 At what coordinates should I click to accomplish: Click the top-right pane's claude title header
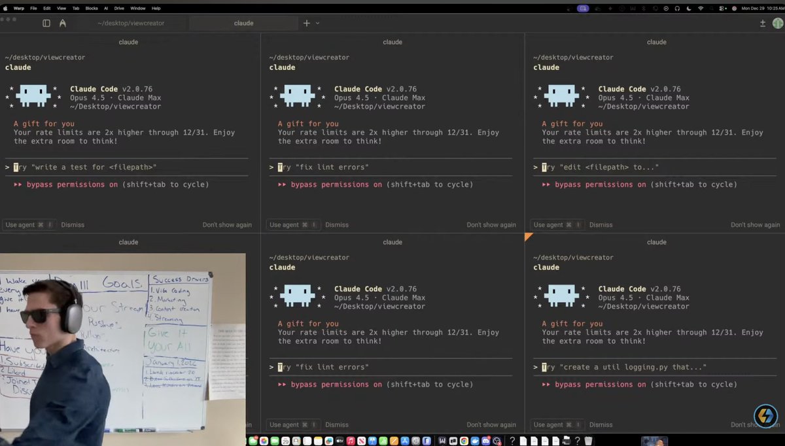(x=657, y=42)
